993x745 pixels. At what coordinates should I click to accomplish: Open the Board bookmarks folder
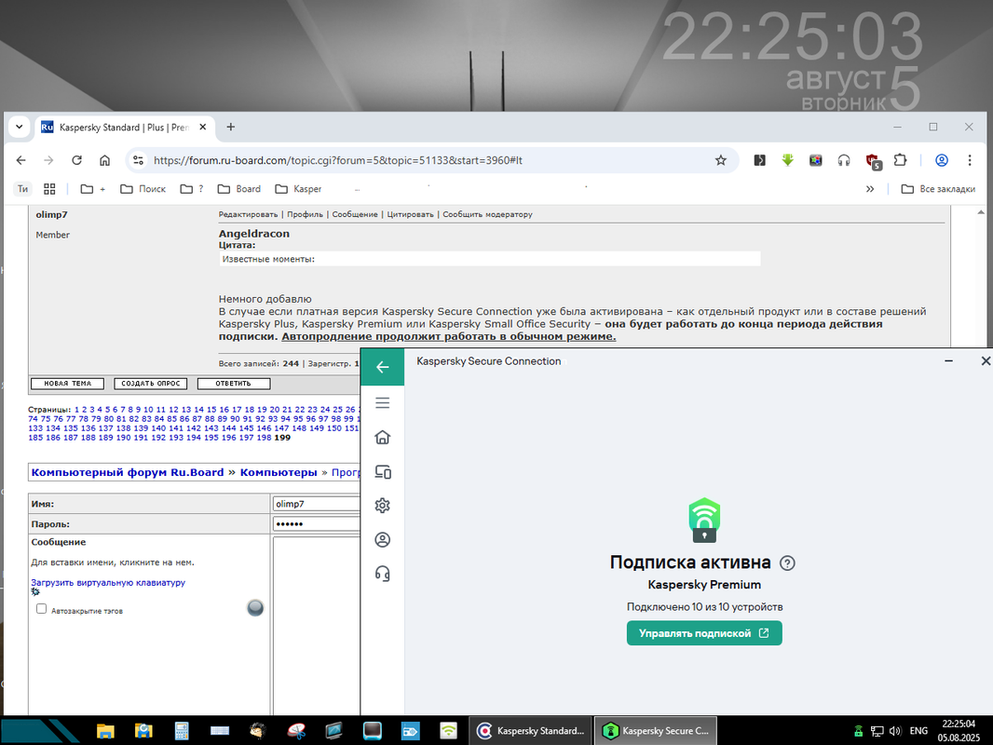239,189
